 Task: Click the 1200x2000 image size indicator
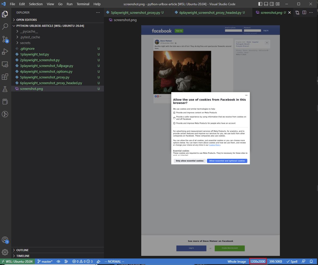pos(258,261)
